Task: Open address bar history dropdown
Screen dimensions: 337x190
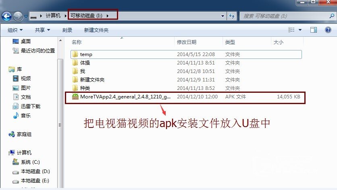Action: coord(223,16)
